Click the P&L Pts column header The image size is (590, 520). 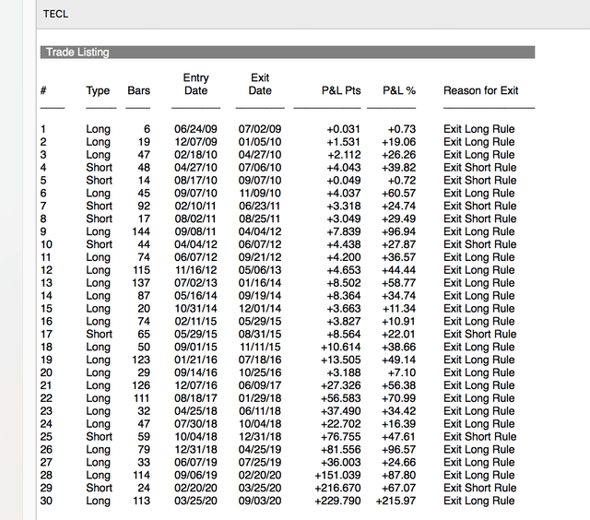click(341, 90)
